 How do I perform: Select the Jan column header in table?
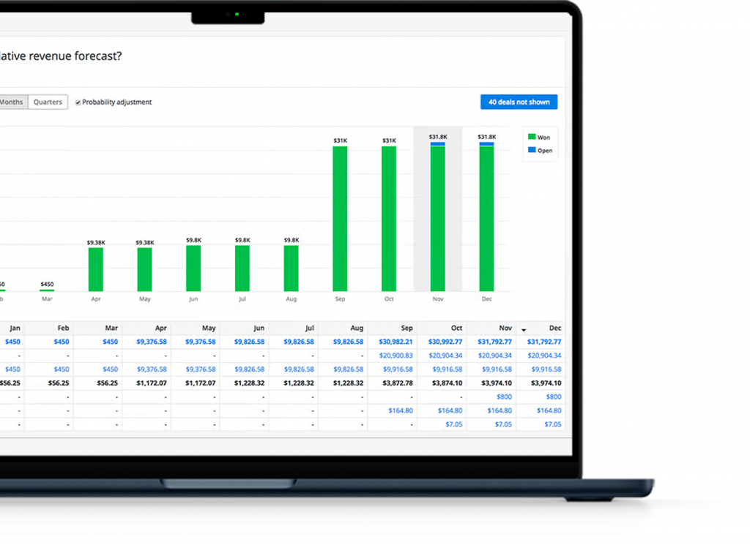coord(14,328)
